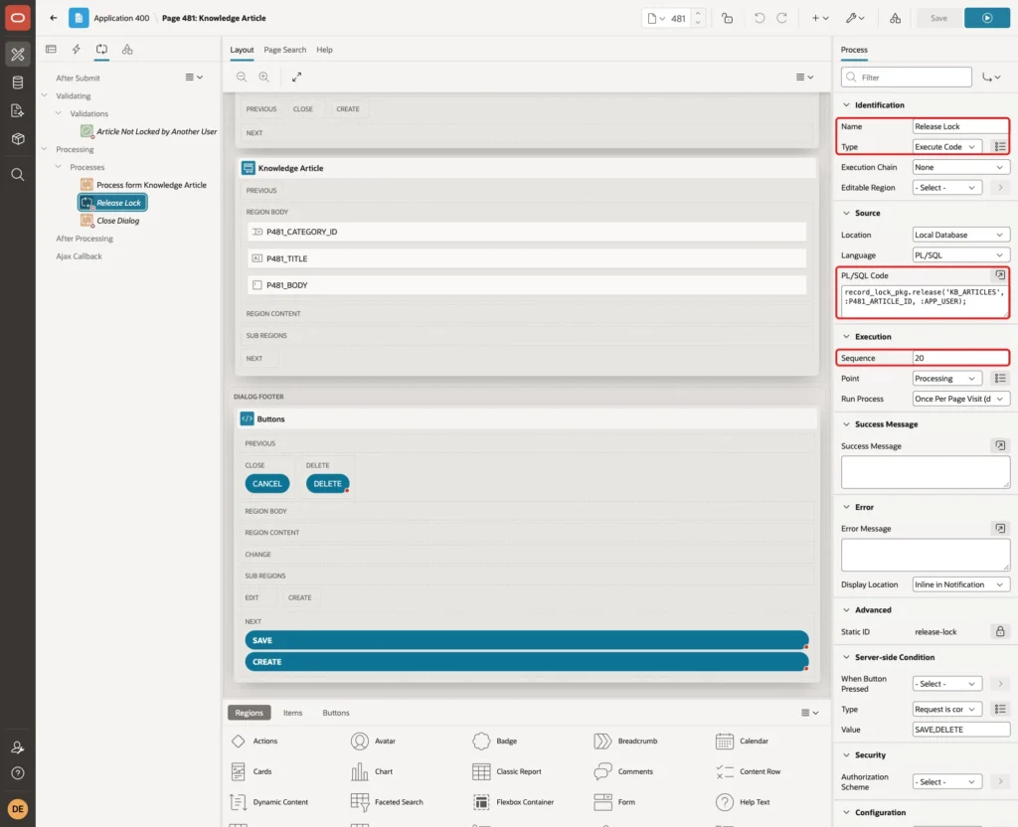Switch to Shared Components tab icon
Viewport: 1018px width, 827px height.
(127, 50)
